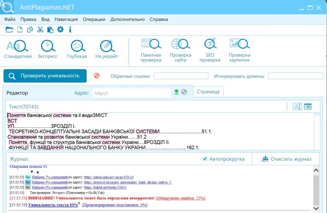Viewport: 327px width, 213px height.
Task: Click the AntiPlagiarism.NET logo icon
Action: [x=7, y=7]
